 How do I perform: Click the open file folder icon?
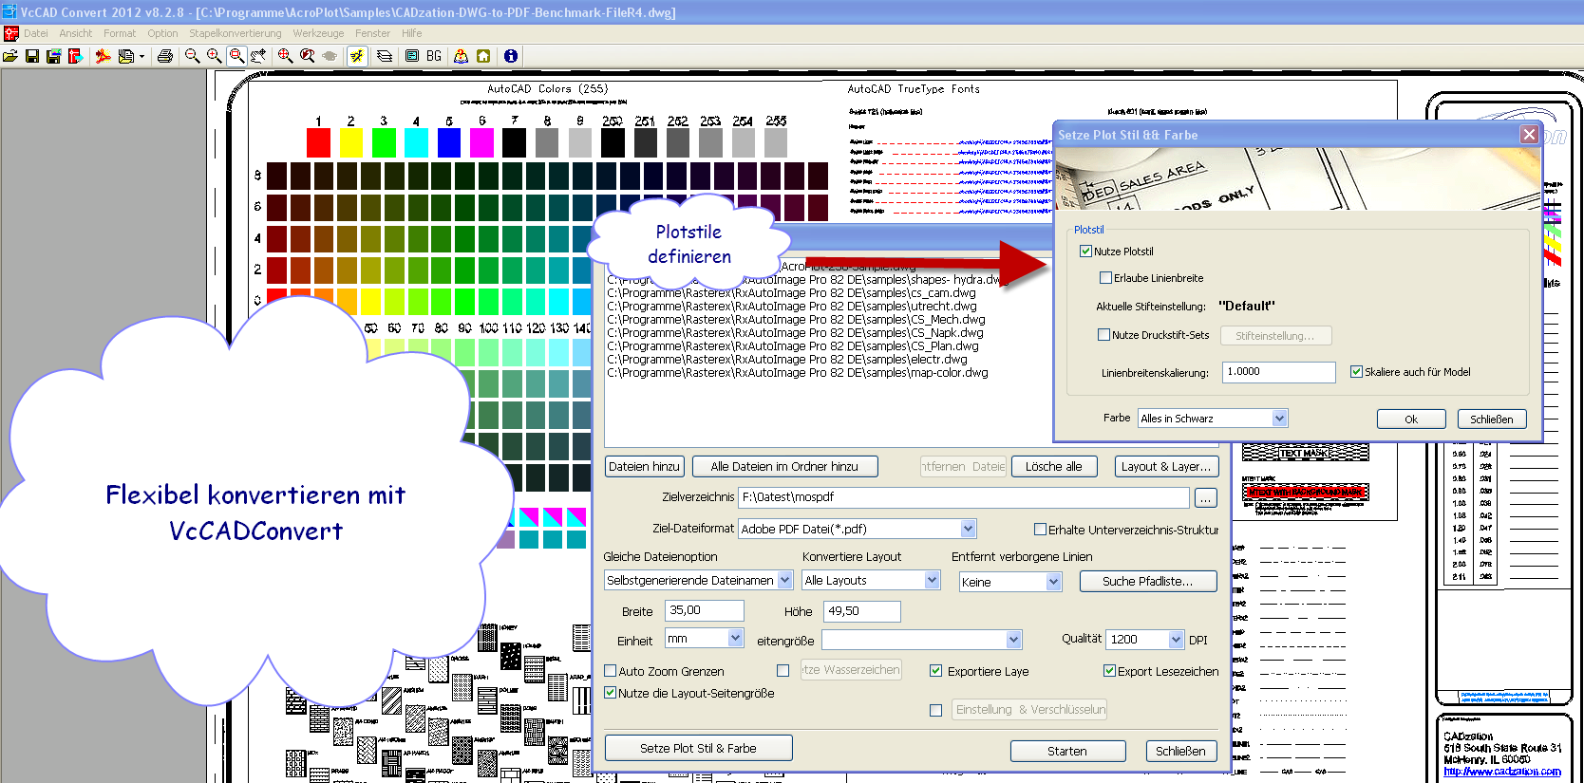[x=10, y=56]
